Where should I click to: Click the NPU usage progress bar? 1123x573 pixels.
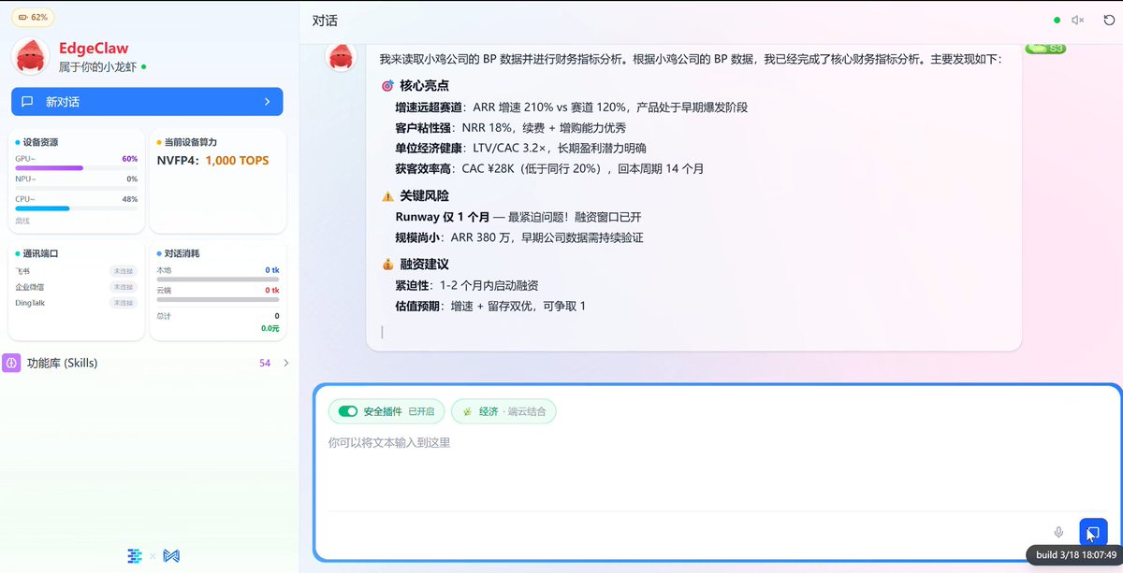tap(77, 188)
